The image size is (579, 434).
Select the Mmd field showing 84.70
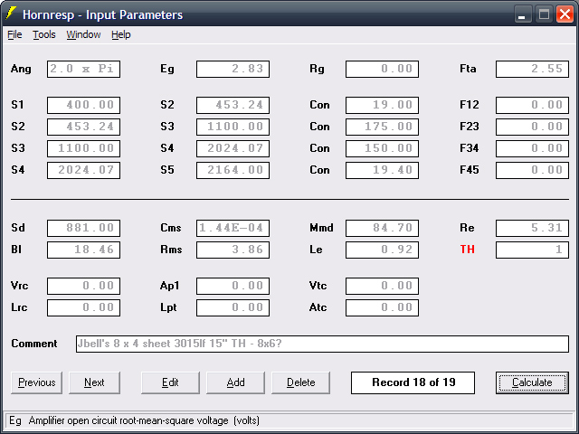382,228
